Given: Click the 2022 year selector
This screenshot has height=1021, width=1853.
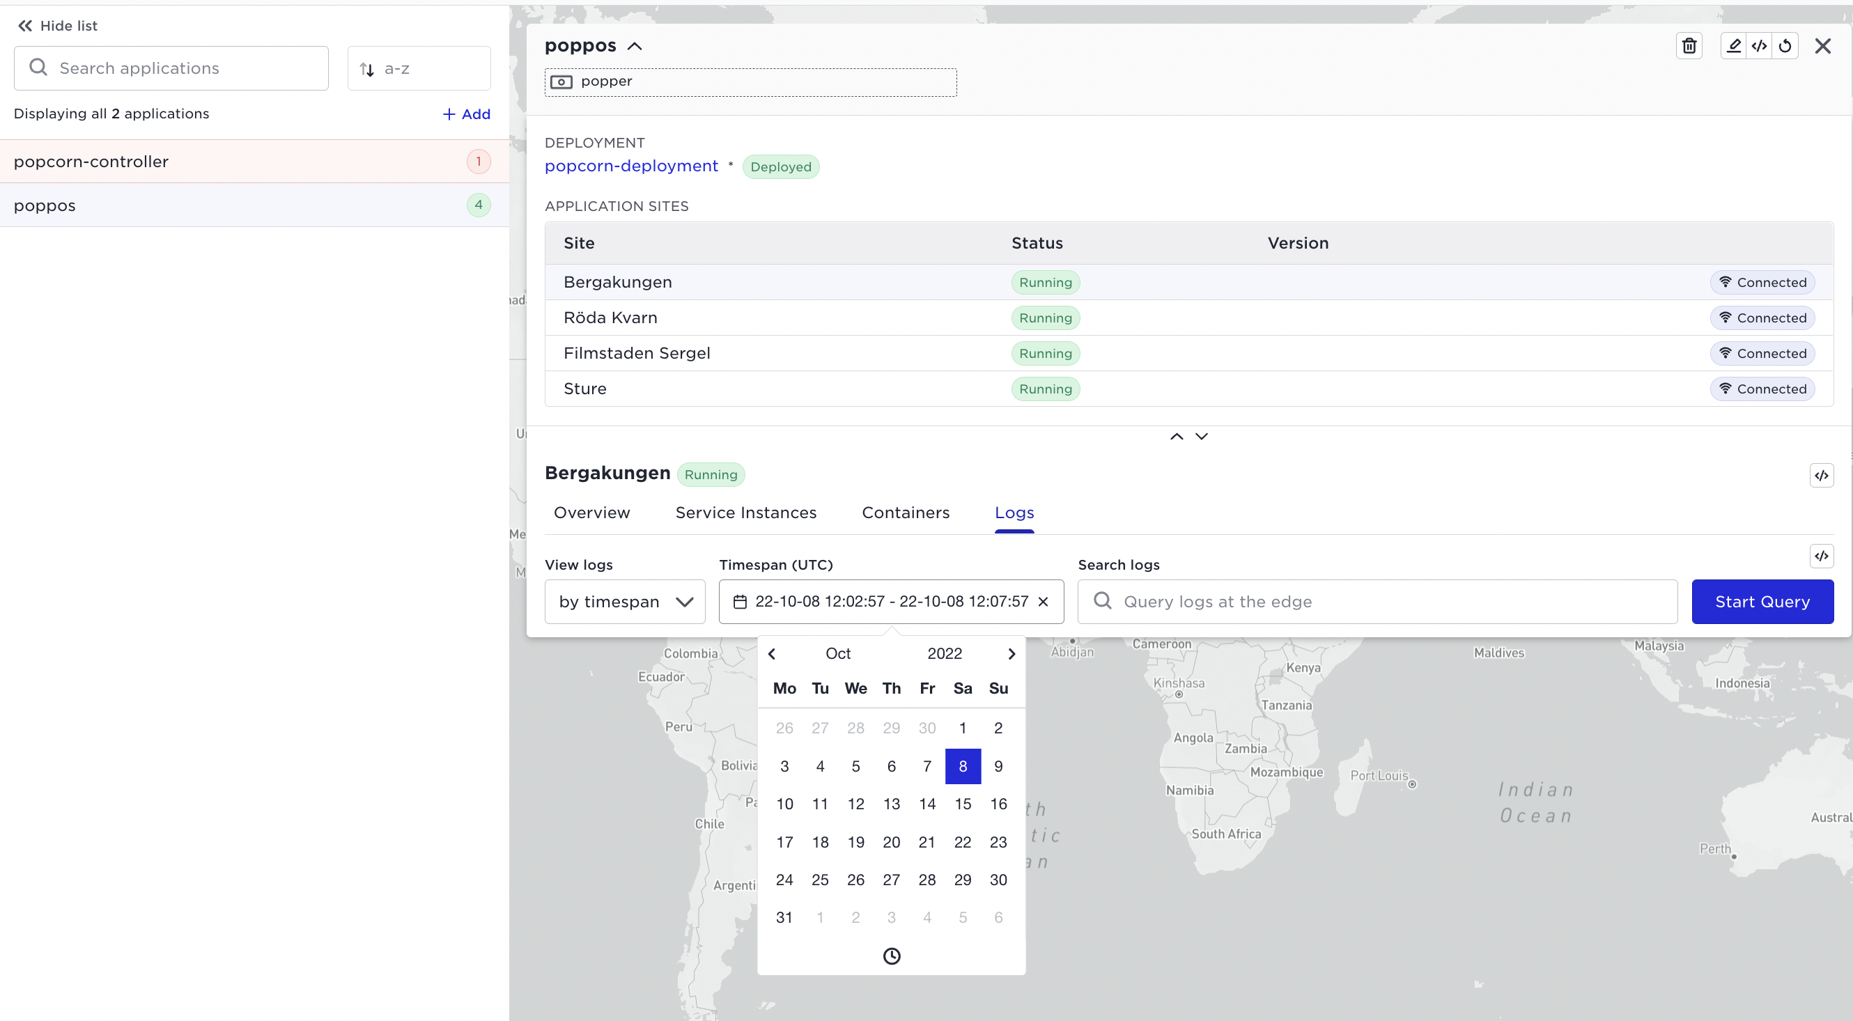Looking at the screenshot, I should [x=945, y=653].
